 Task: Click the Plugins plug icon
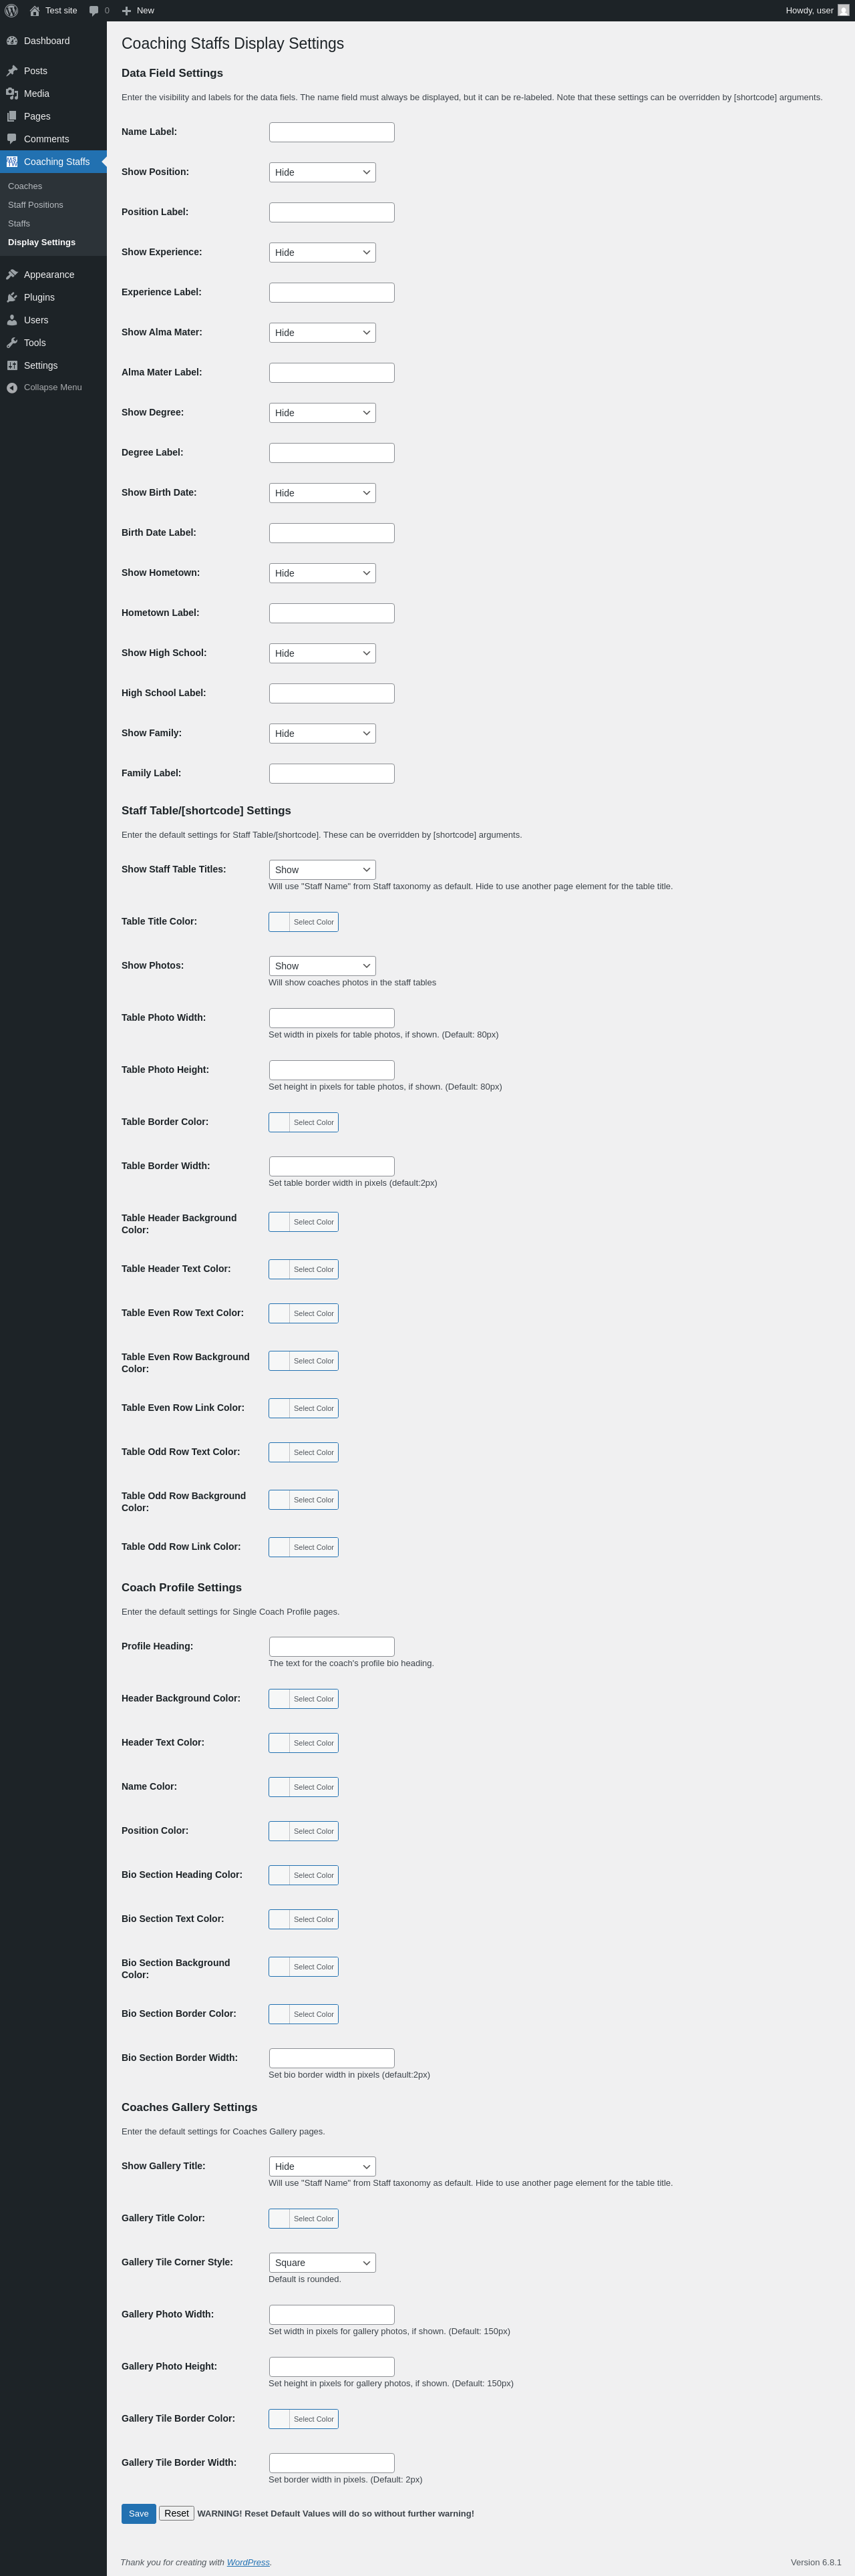tap(12, 298)
